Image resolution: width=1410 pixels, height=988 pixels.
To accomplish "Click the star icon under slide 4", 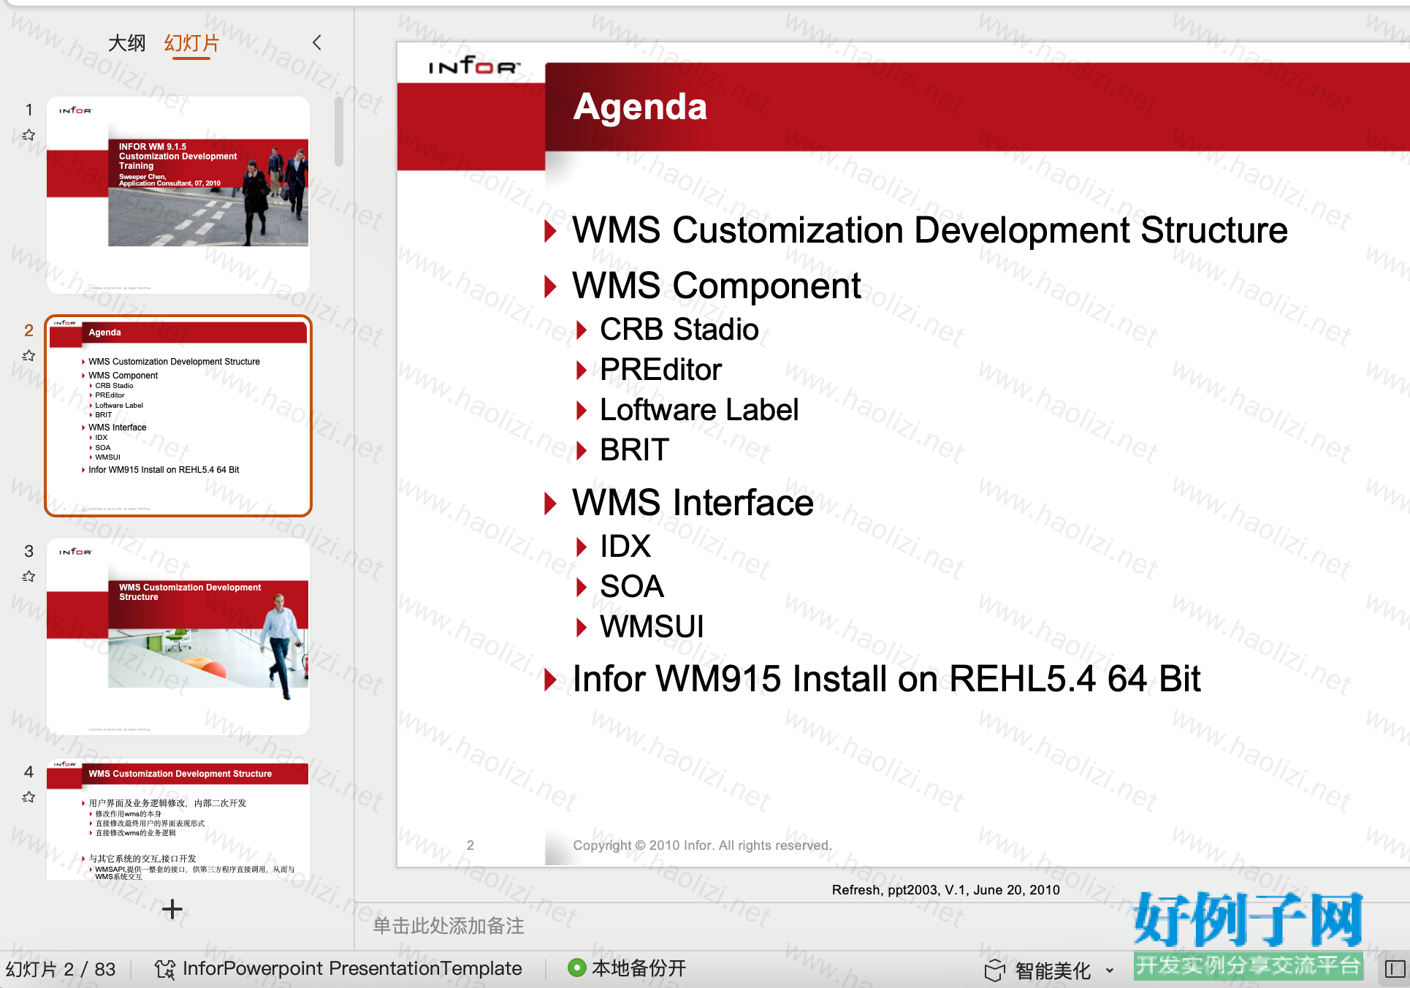I will pyautogui.click(x=28, y=797).
